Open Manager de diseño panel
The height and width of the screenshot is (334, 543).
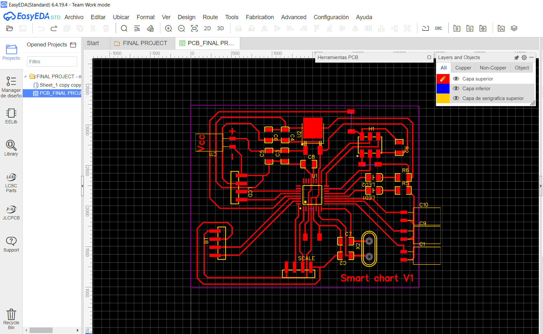[11, 87]
